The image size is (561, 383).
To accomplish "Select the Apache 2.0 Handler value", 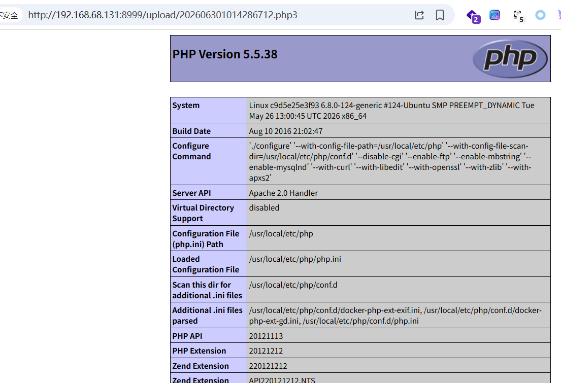I will pos(283,193).
